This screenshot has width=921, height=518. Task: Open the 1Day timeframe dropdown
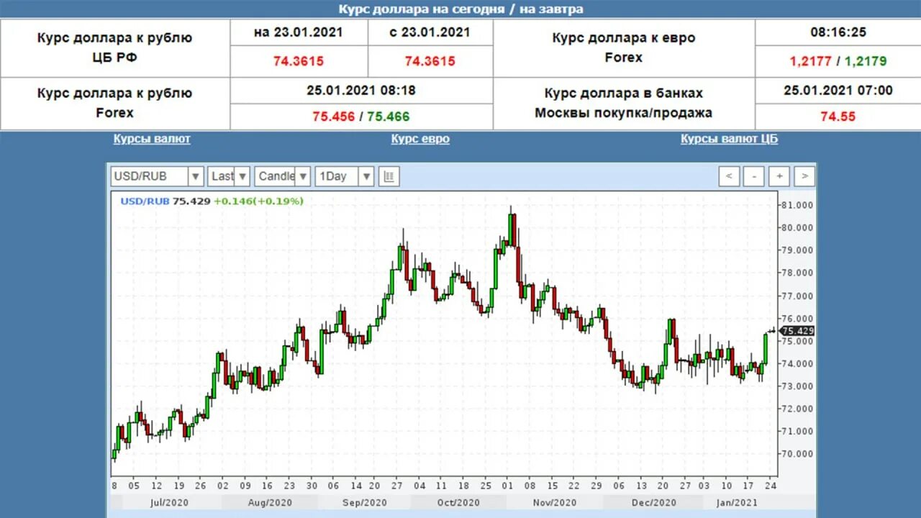[x=345, y=176]
